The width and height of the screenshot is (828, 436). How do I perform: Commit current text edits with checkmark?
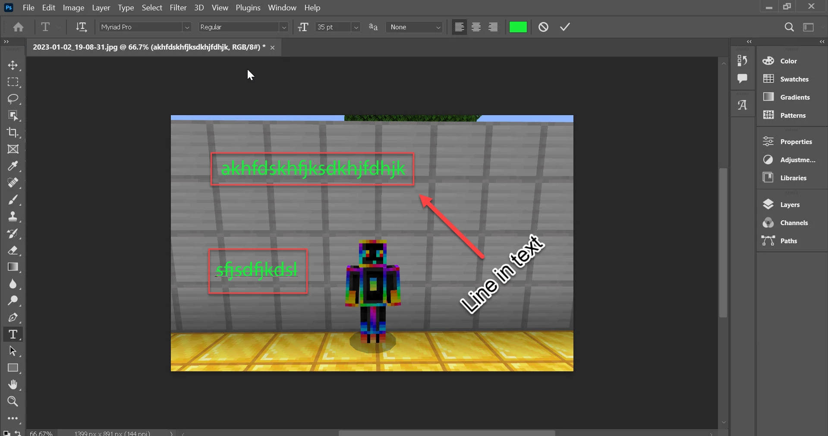(x=565, y=27)
